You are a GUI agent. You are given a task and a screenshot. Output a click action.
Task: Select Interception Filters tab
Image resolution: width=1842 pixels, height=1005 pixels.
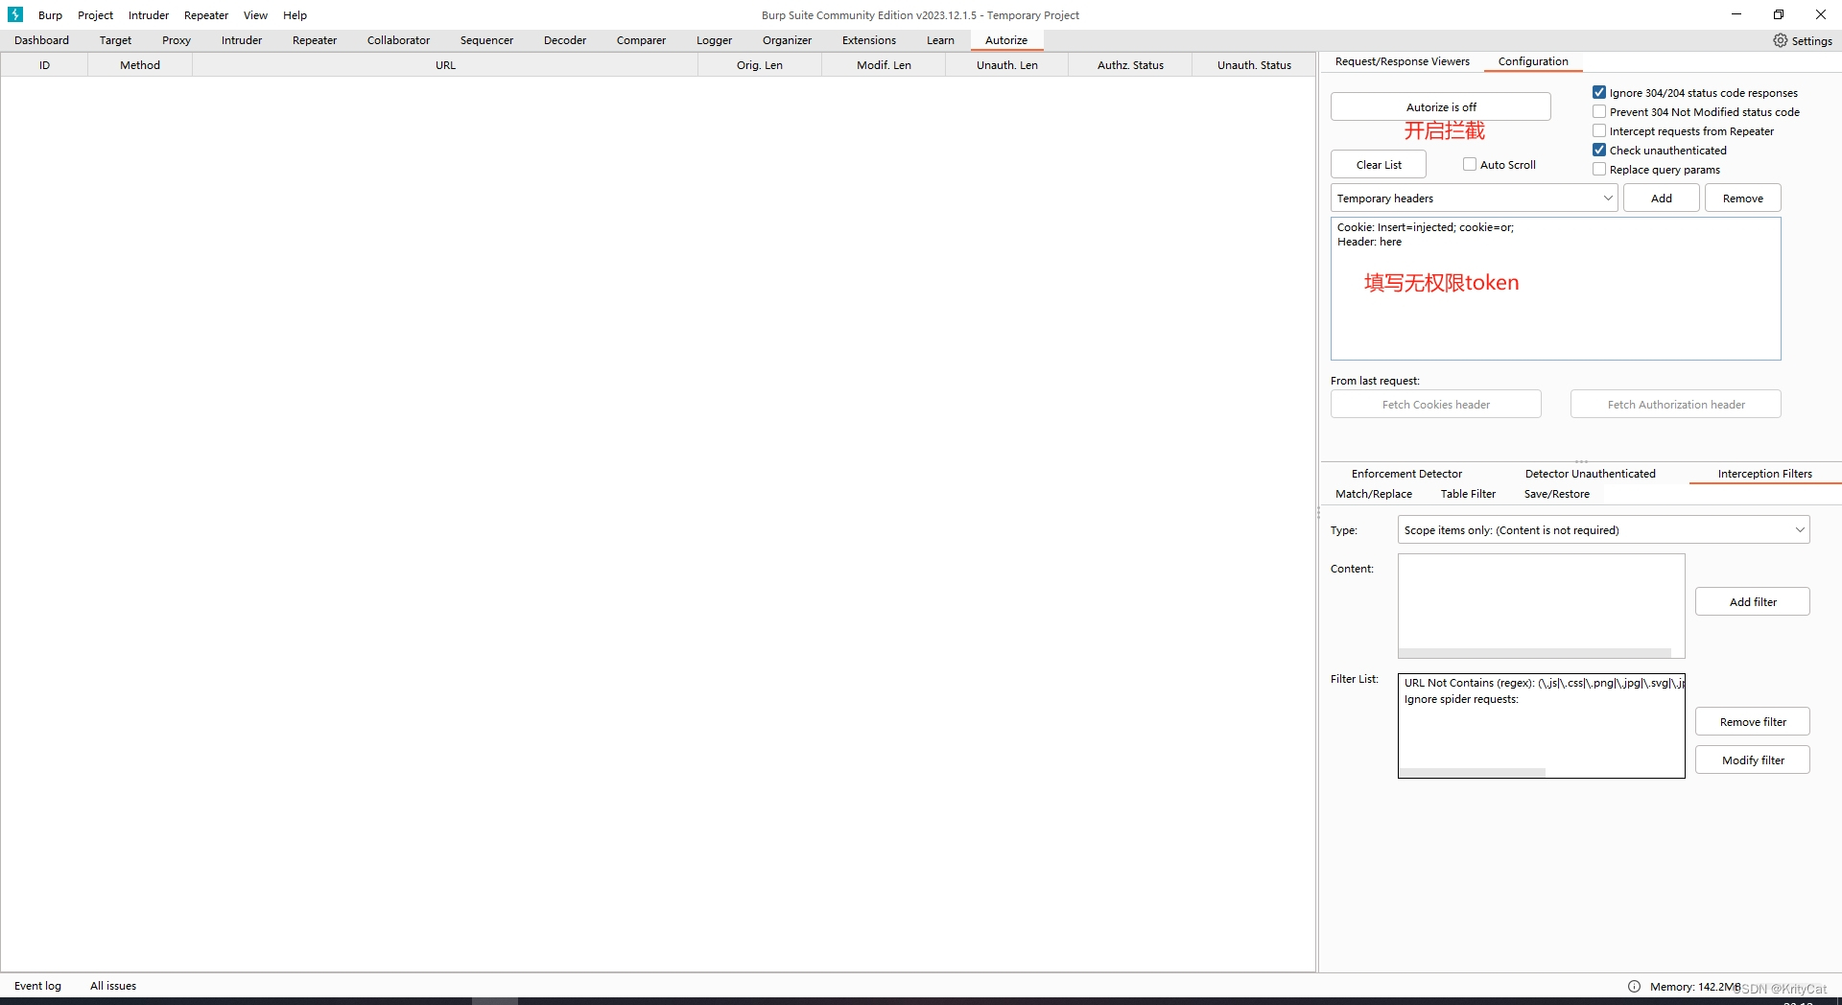pos(1764,474)
